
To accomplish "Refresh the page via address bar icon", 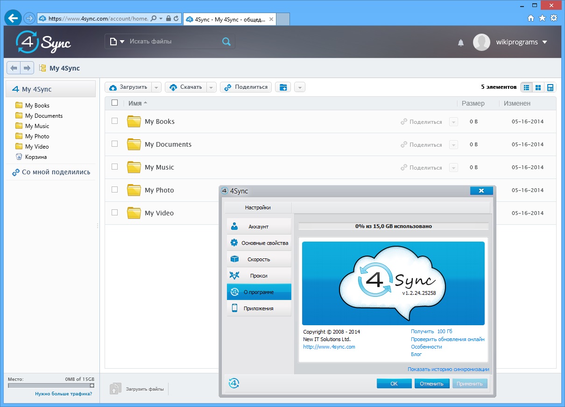I will pos(176,19).
